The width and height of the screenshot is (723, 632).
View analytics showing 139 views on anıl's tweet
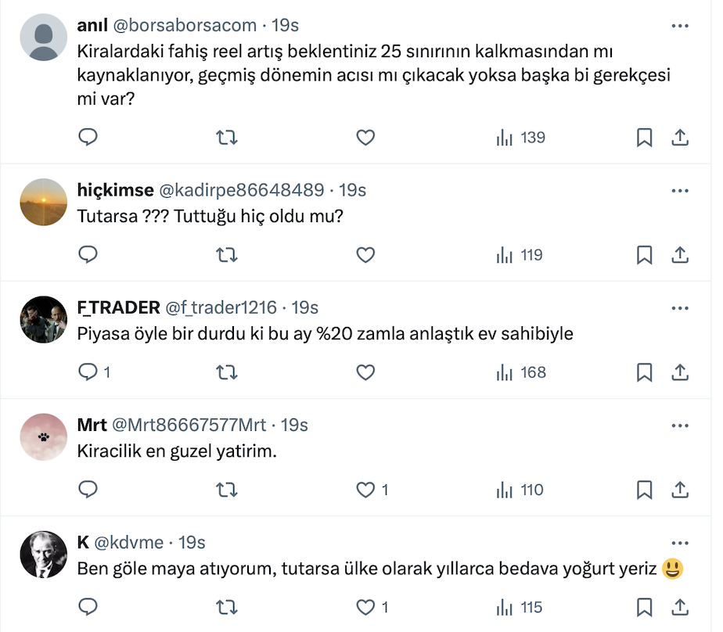[x=521, y=138]
